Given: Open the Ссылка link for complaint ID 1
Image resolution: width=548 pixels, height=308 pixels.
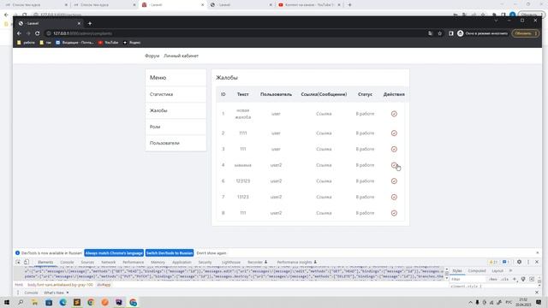Looking at the screenshot, I should [x=324, y=114].
